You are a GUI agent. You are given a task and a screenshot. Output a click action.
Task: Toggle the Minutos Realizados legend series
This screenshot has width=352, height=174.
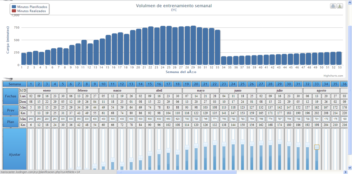29,11
